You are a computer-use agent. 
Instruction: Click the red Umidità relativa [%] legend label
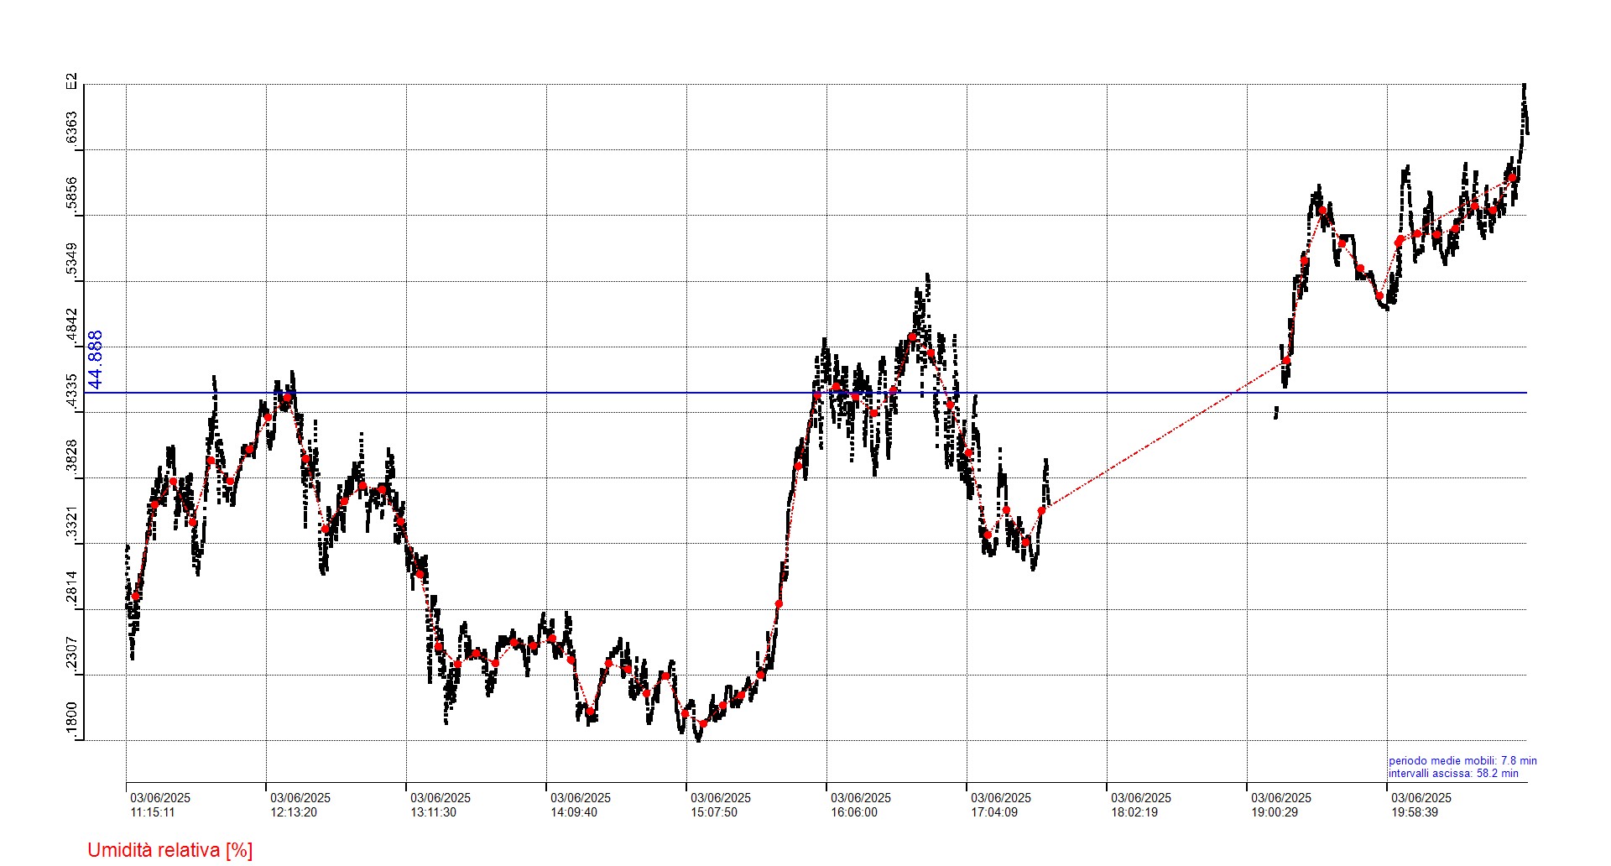click(169, 850)
